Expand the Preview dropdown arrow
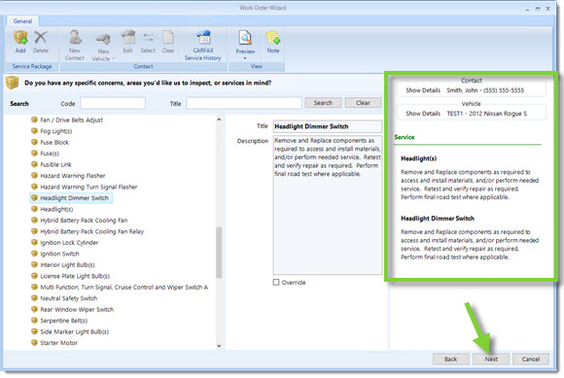Screen dimensions: 564x378 [x=245, y=58]
